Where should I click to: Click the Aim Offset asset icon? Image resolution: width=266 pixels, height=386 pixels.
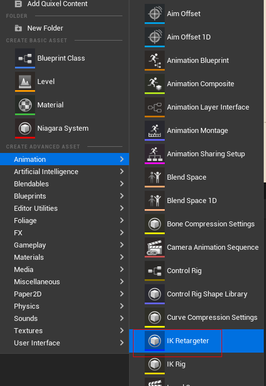point(155,14)
